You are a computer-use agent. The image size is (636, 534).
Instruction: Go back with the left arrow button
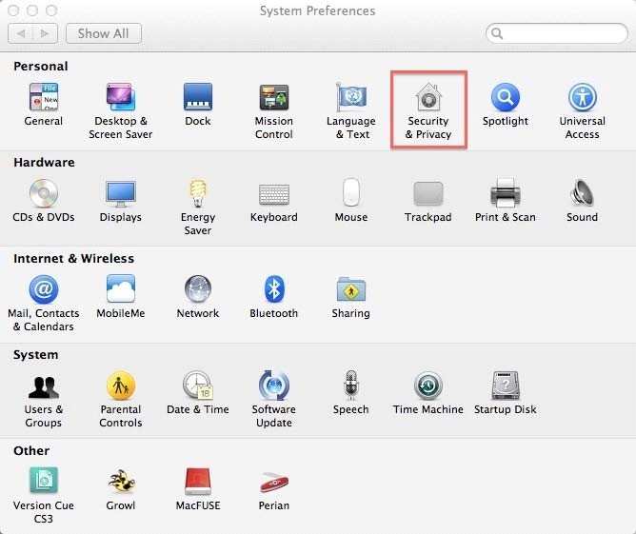20,33
